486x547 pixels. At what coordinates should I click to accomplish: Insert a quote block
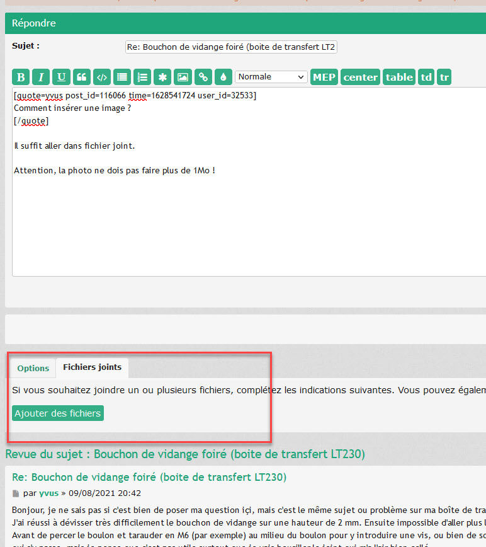81,78
